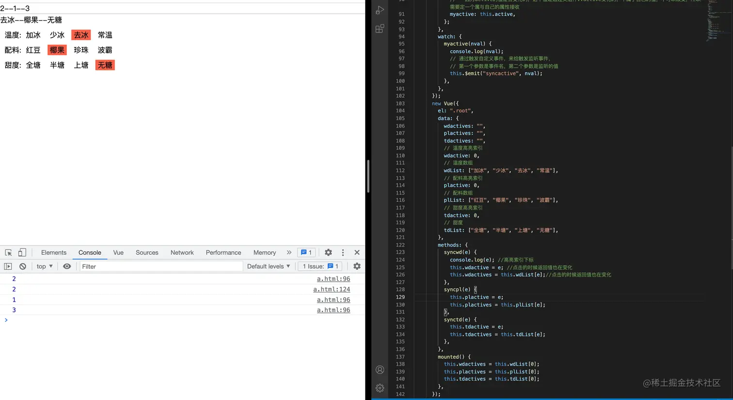Open the Network tab

coord(182,252)
